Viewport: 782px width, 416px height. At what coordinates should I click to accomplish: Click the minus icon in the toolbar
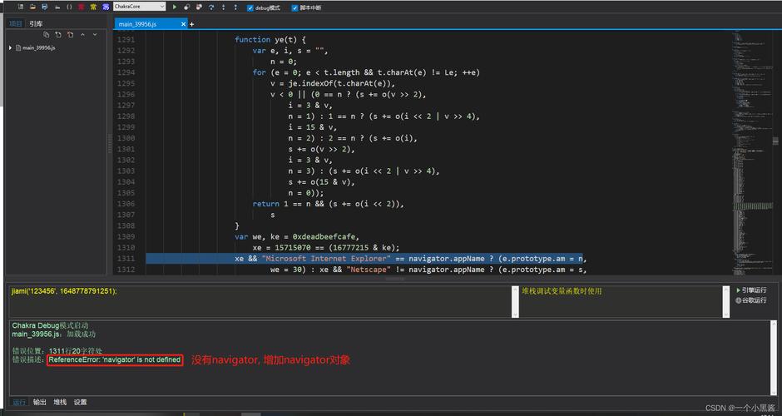pyautogui.click(x=57, y=7)
